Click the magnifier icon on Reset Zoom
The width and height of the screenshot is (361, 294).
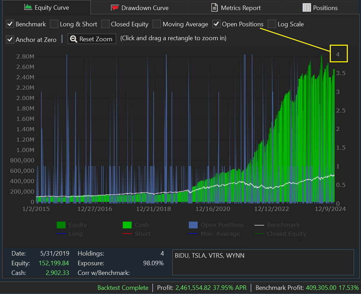(x=74, y=39)
